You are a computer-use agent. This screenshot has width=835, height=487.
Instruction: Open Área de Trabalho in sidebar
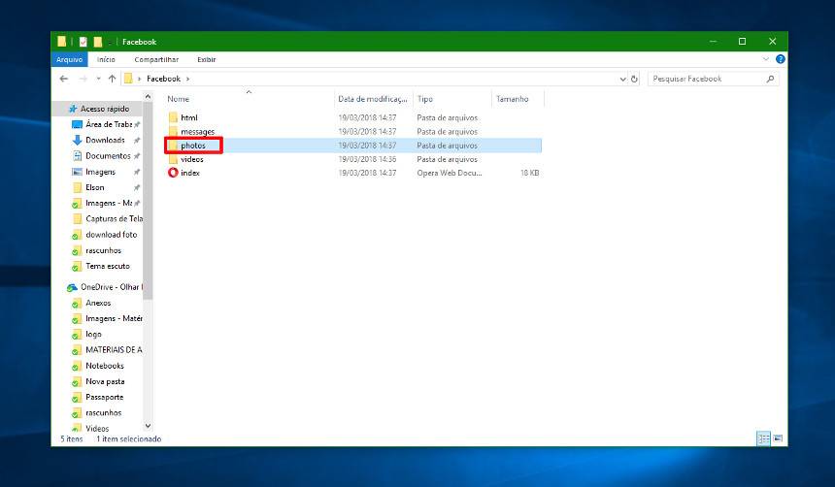pyautogui.click(x=109, y=124)
